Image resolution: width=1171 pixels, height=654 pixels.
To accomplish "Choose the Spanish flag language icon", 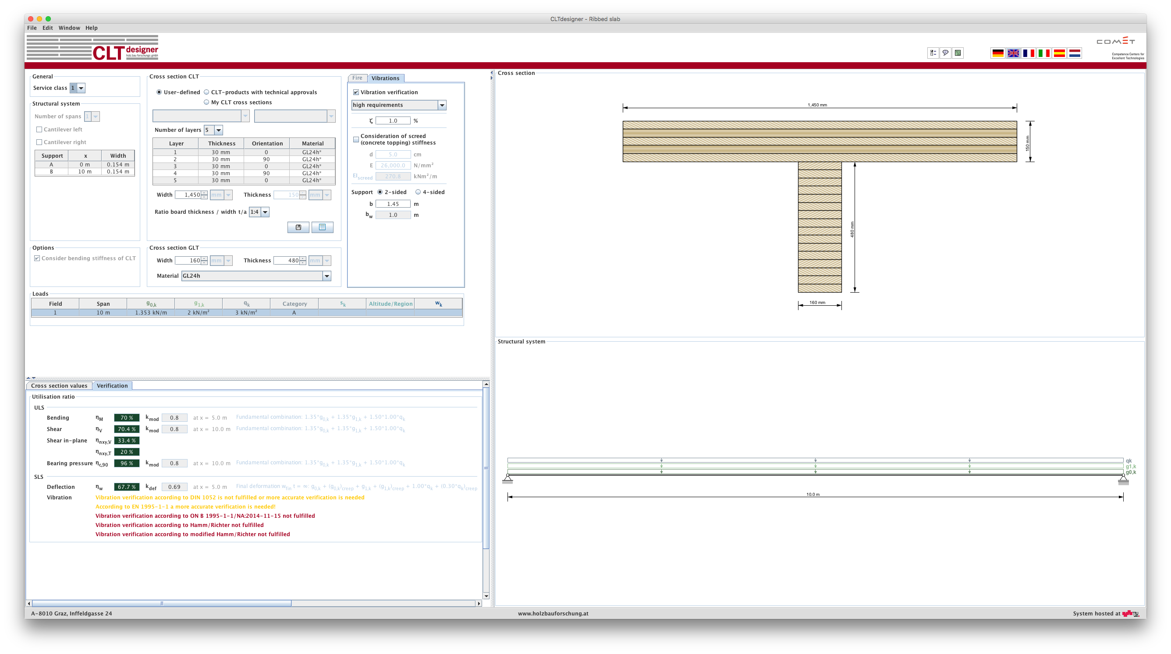I will point(1059,53).
